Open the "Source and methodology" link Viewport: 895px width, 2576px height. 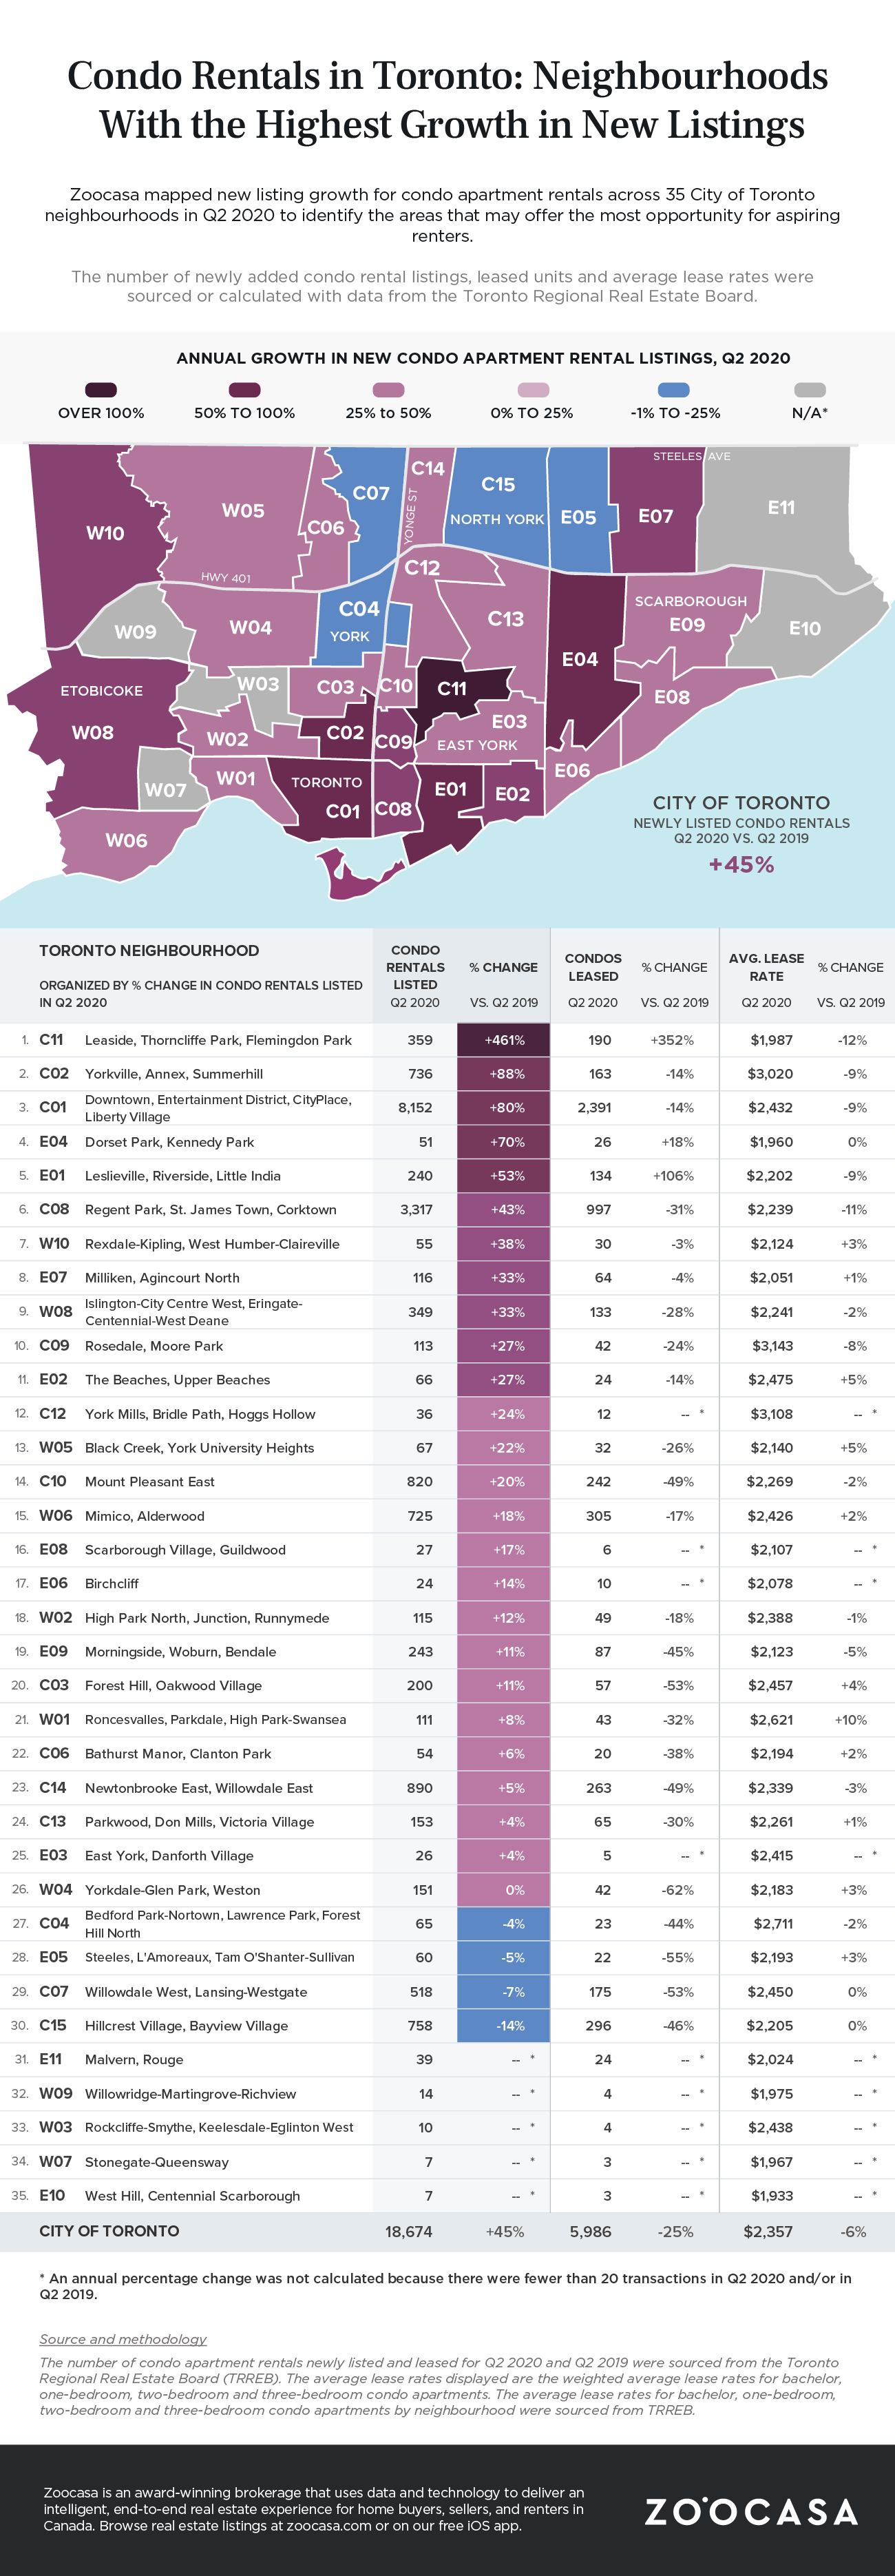123,2339
